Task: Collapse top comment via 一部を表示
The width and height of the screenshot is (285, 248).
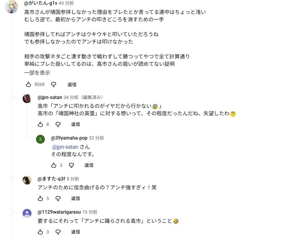Action: [37, 73]
